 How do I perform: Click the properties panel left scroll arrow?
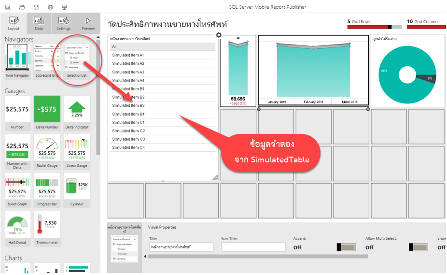pos(145,256)
